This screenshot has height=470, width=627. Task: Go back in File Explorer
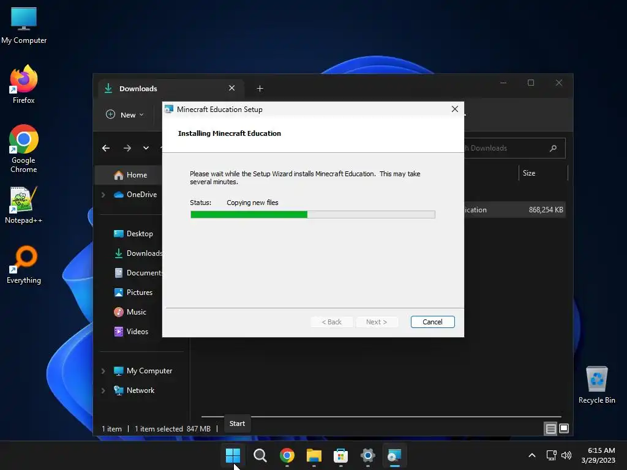coord(106,148)
